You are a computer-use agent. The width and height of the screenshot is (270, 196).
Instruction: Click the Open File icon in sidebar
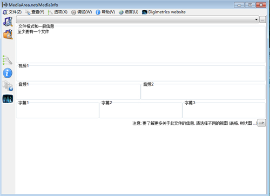point(8,22)
